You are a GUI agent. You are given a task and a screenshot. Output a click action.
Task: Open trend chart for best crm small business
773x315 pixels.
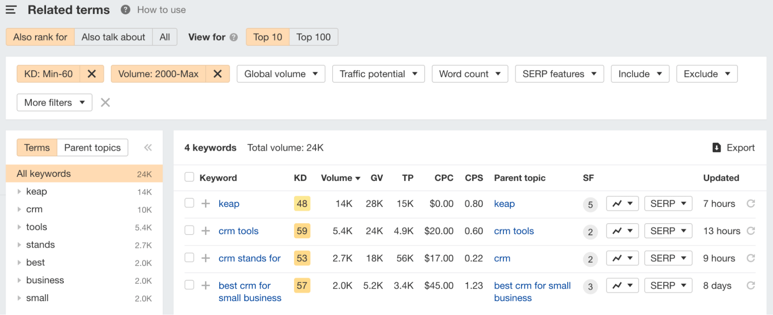pos(622,286)
